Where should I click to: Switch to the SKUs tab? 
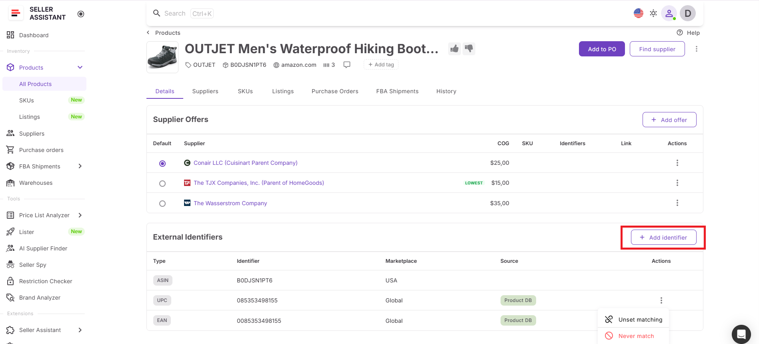[x=245, y=91]
